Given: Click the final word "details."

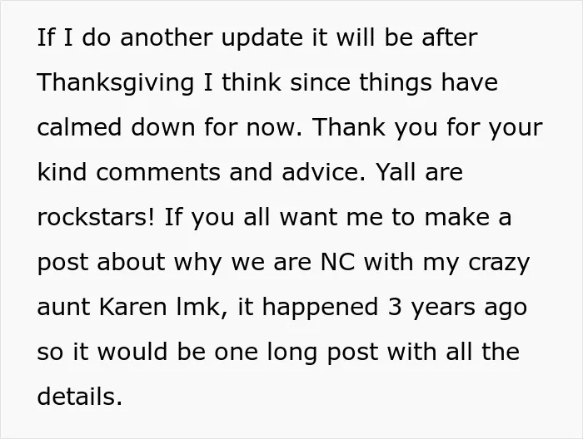Looking at the screenshot, I should coord(80,396).
